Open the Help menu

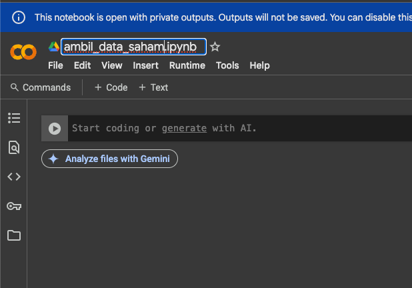point(259,65)
